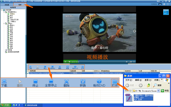171x107 pixels.
Task: Select the FLV file icon in the 原创 window
Action: [129, 98]
